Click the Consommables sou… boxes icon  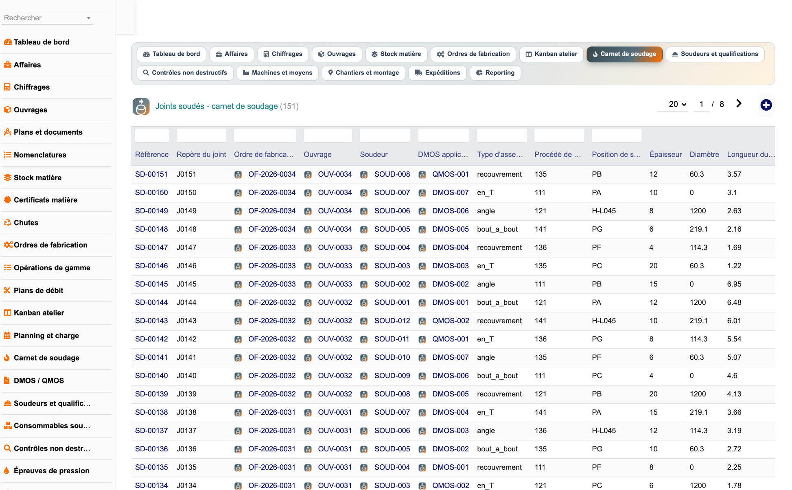(8, 426)
